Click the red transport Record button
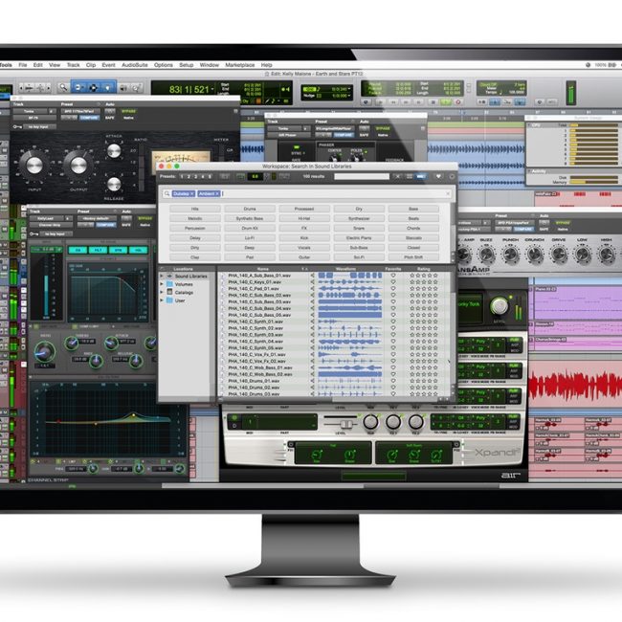The width and height of the screenshot is (622, 622). click(458, 102)
